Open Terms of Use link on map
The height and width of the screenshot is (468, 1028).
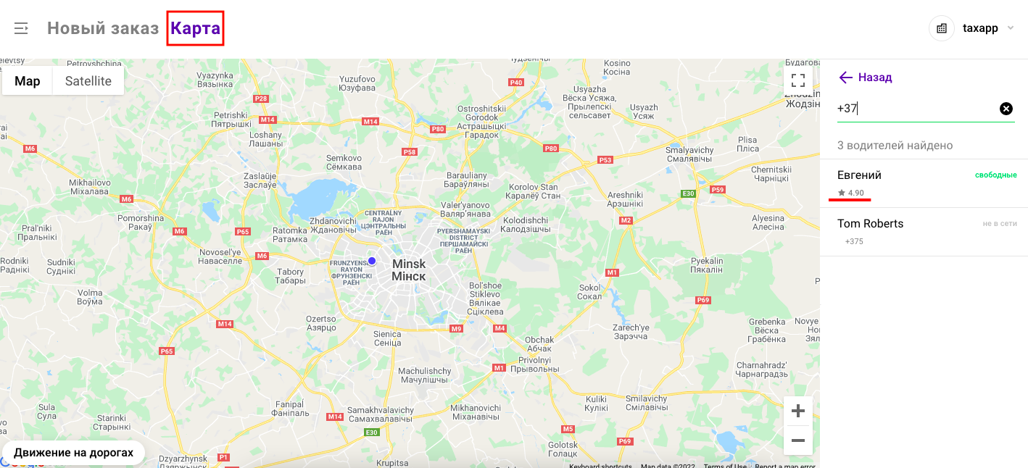pyautogui.click(x=725, y=465)
